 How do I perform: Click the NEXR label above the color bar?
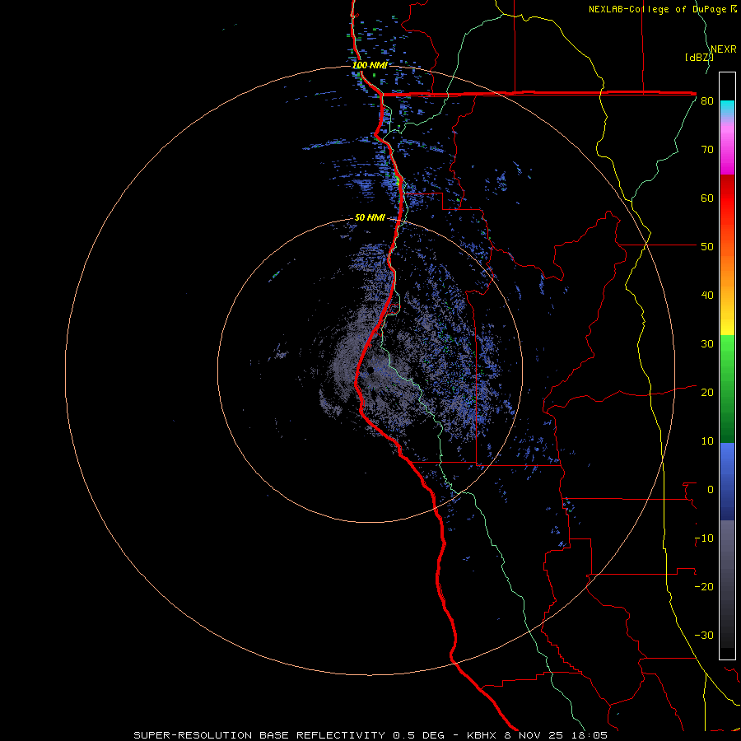pyautogui.click(x=724, y=49)
